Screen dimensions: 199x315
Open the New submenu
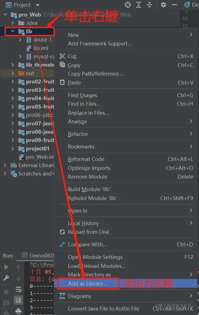pos(126,35)
